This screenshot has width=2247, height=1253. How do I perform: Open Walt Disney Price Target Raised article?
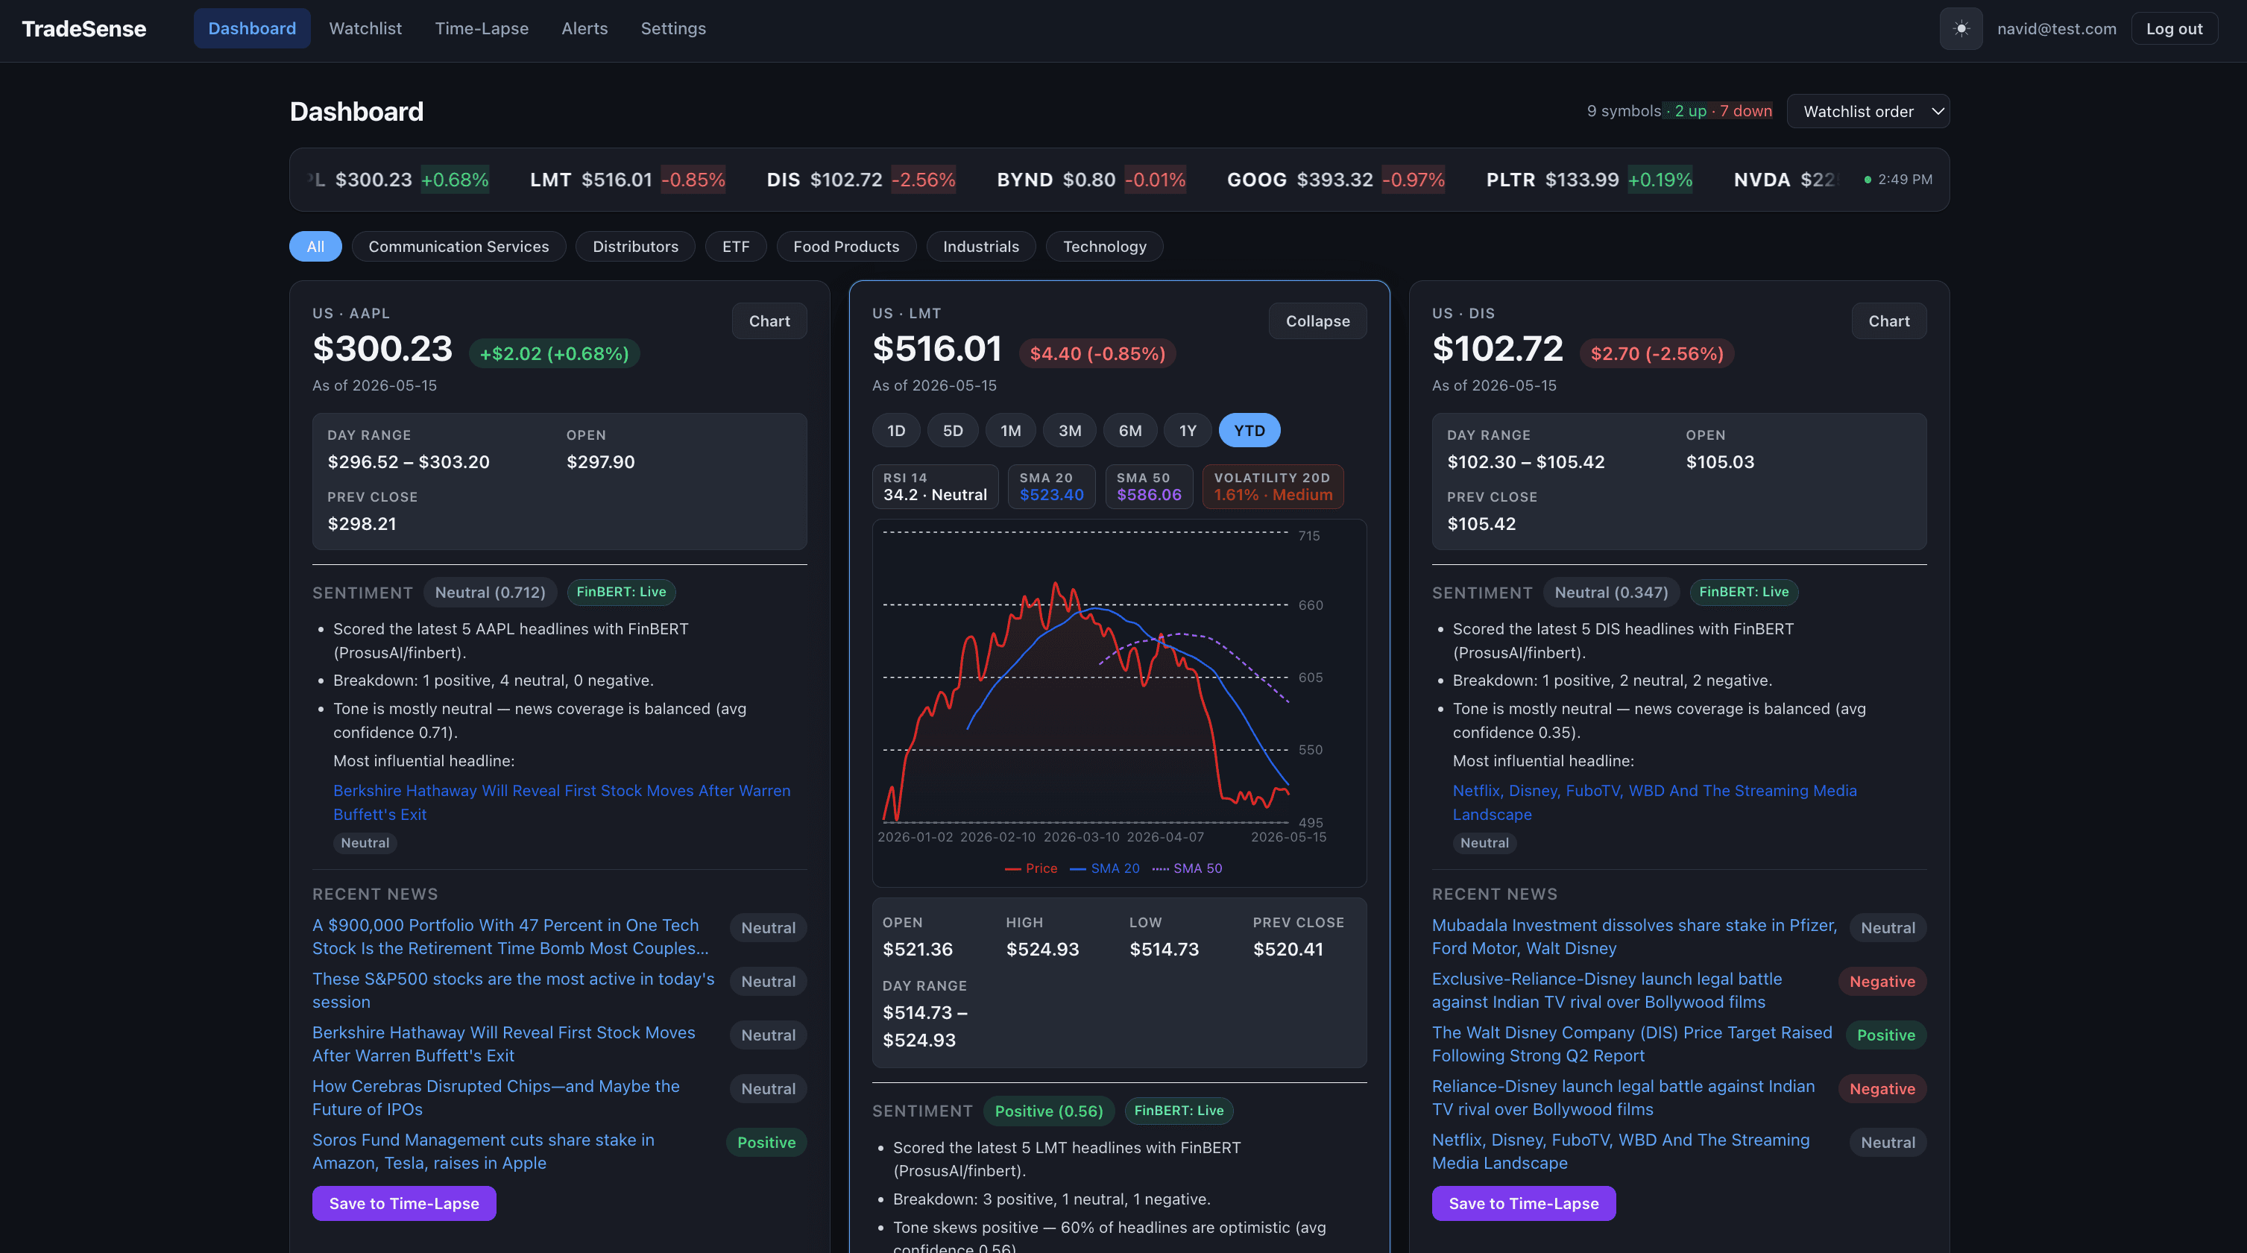[1631, 1044]
